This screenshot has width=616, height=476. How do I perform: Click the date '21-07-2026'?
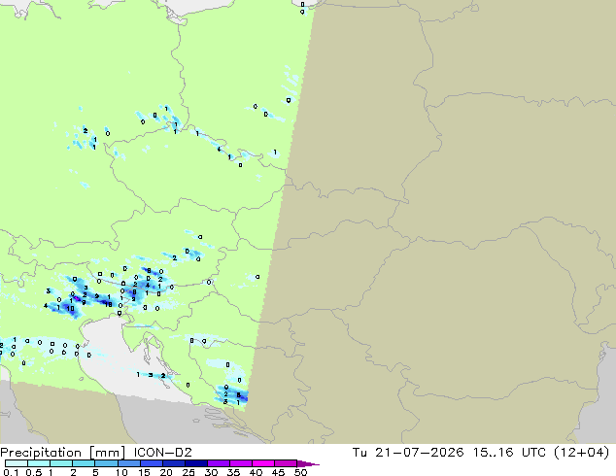click(x=419, y=453)
